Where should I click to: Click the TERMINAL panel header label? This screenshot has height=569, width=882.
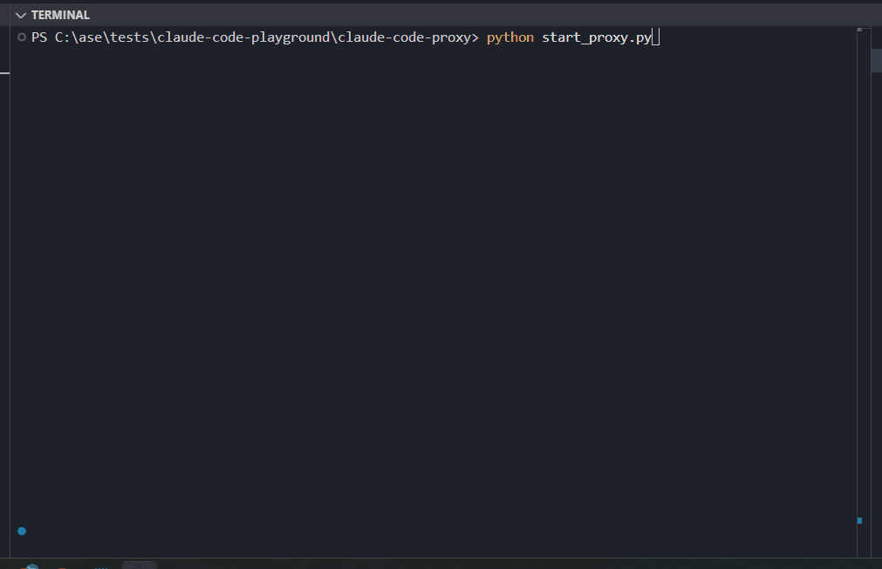click(x=60, y=15)
